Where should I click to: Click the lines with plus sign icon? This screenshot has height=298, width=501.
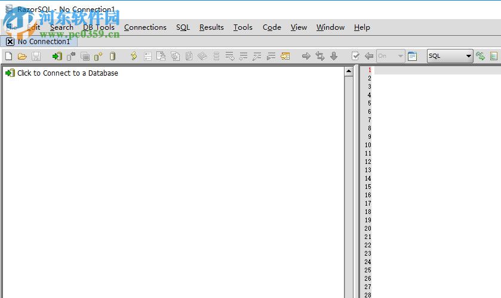[244, 57]
